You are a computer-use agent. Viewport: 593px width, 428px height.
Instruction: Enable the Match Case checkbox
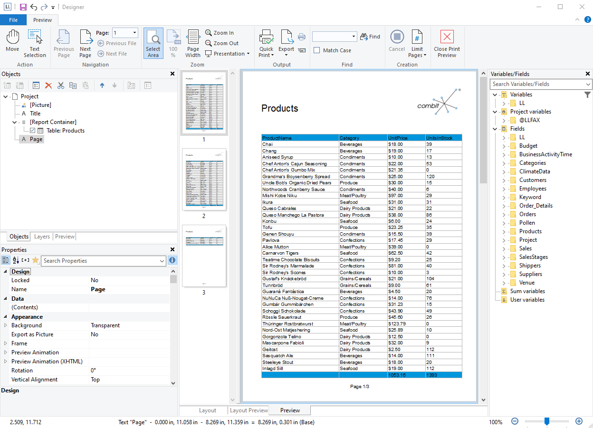tap(317, 50)
